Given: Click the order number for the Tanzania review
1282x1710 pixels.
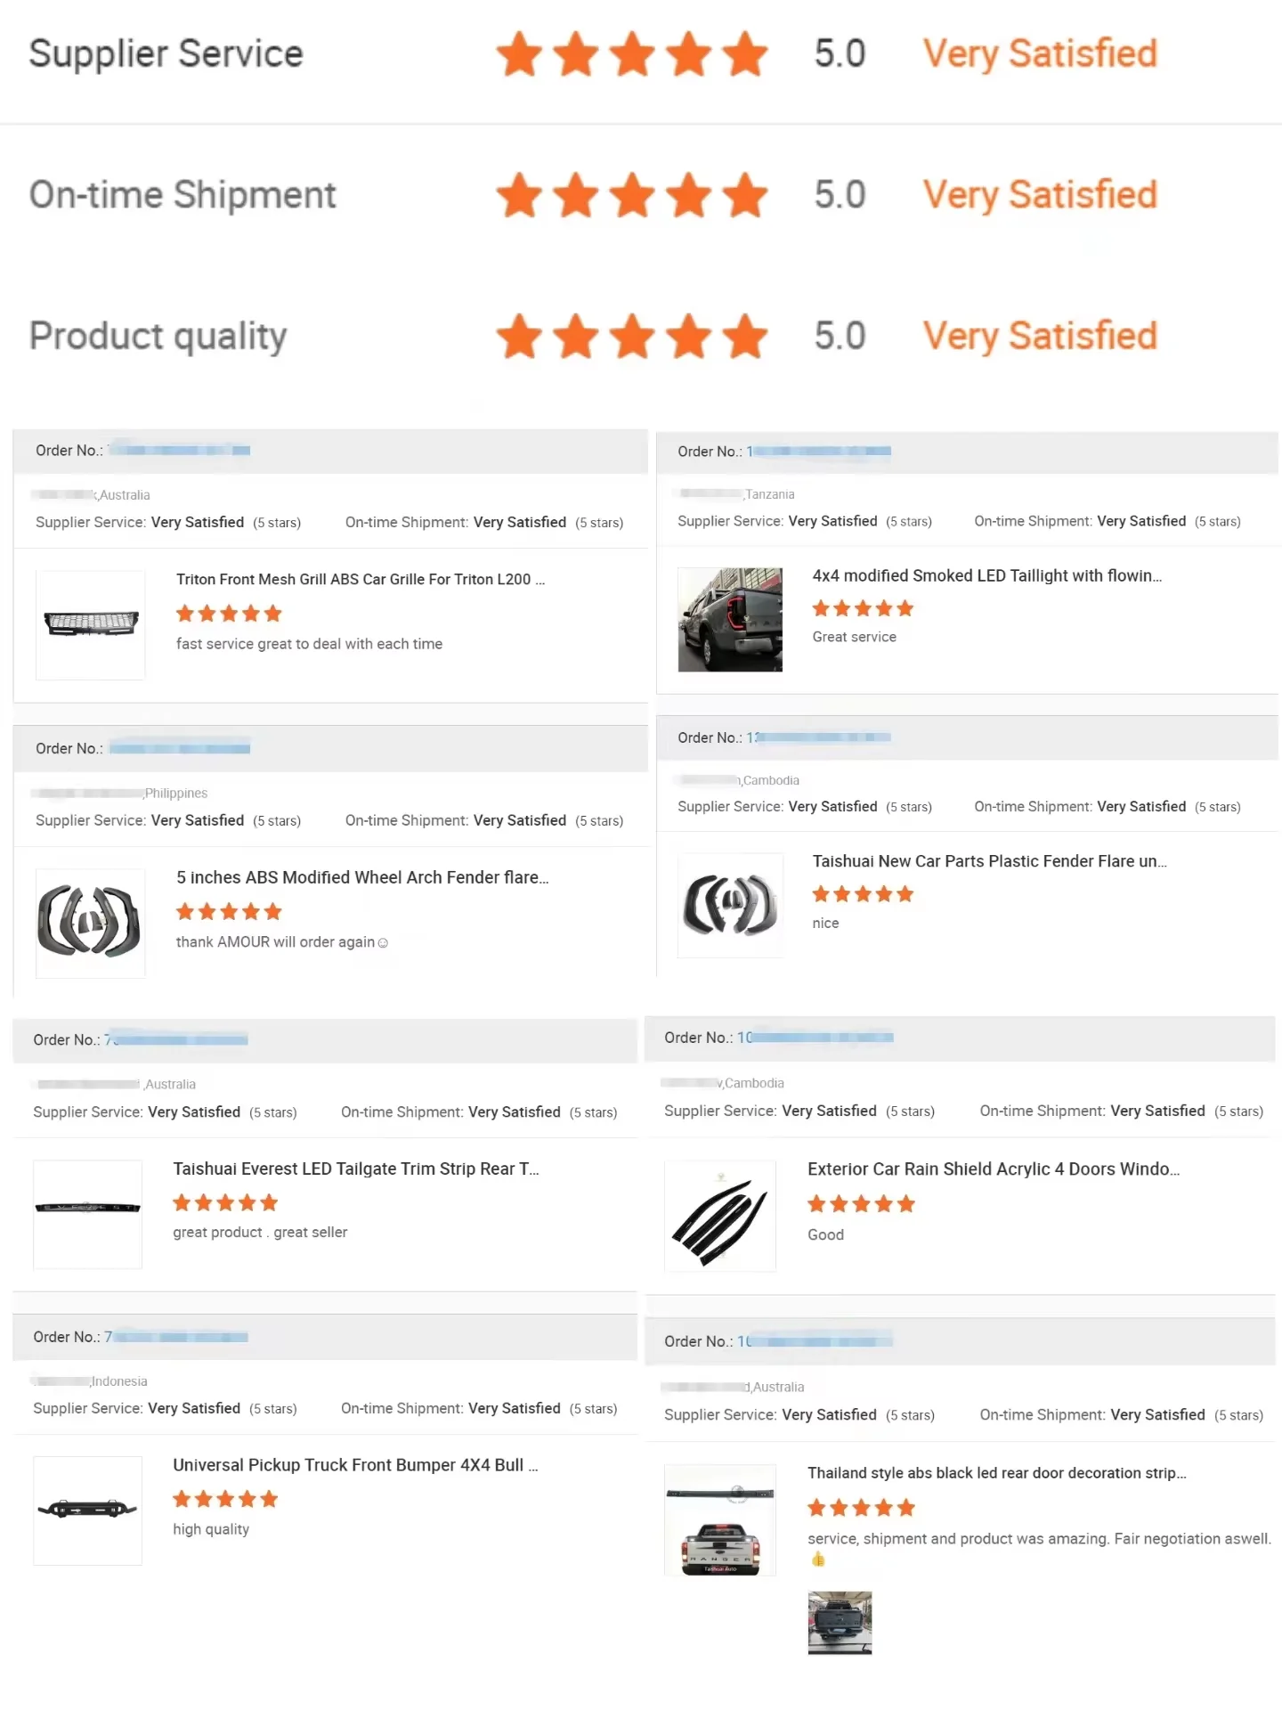Looking at the screenshot, I should click(x=819, y=452).
